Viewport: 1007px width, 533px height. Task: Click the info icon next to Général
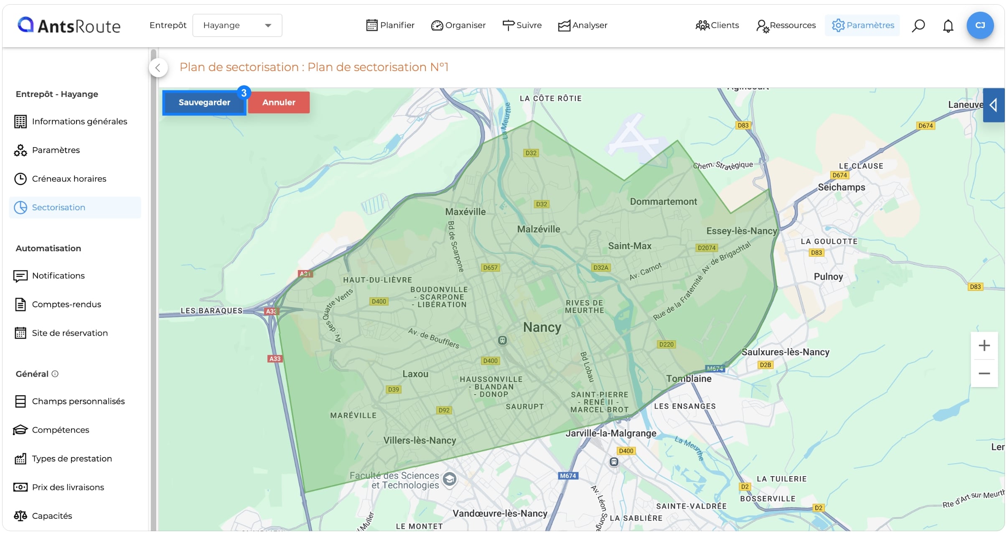[x=55, y=374]
